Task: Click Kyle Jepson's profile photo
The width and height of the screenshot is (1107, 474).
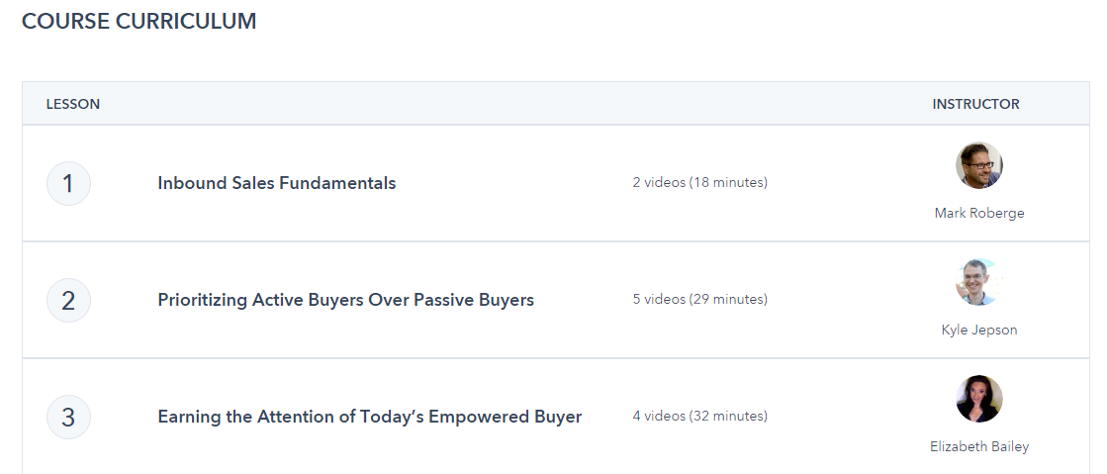Action: point(978,282)
